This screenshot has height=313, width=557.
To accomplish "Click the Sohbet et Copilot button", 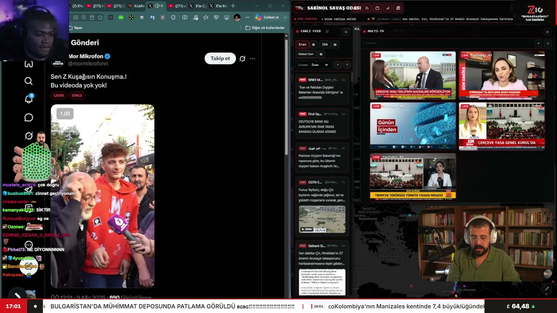I will (267, 17).
